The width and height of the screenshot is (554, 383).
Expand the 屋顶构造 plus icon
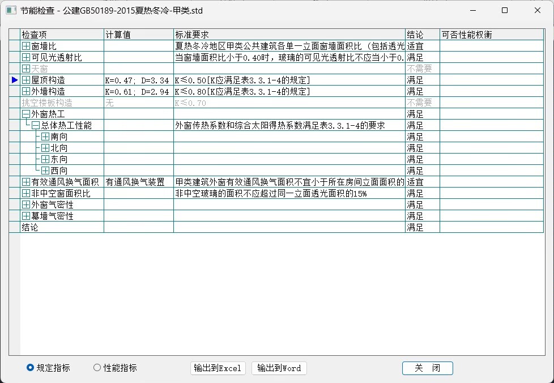pos(26,80)
